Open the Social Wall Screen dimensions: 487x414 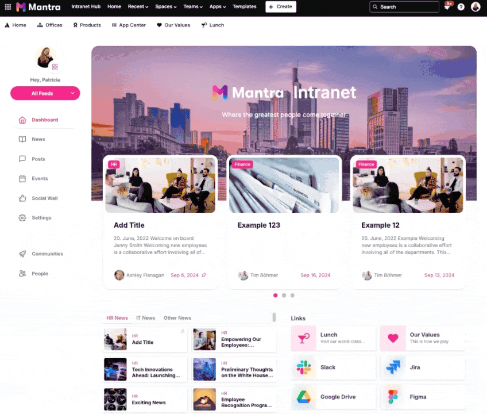[44, 198]
